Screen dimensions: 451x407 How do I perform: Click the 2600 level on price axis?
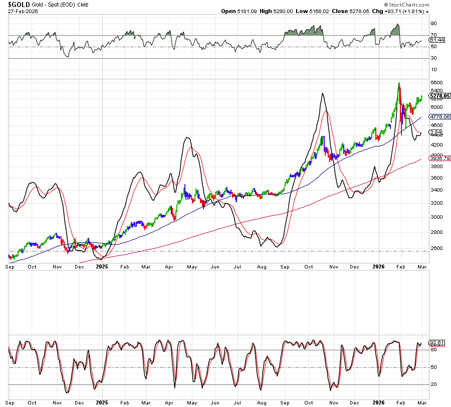point(435,248)
